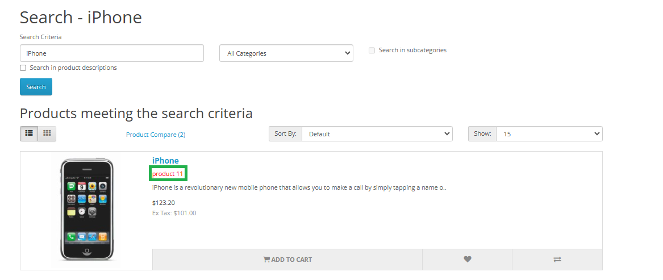
Task: Enable search in product descriptions
Action: click(x=23, y=68)
